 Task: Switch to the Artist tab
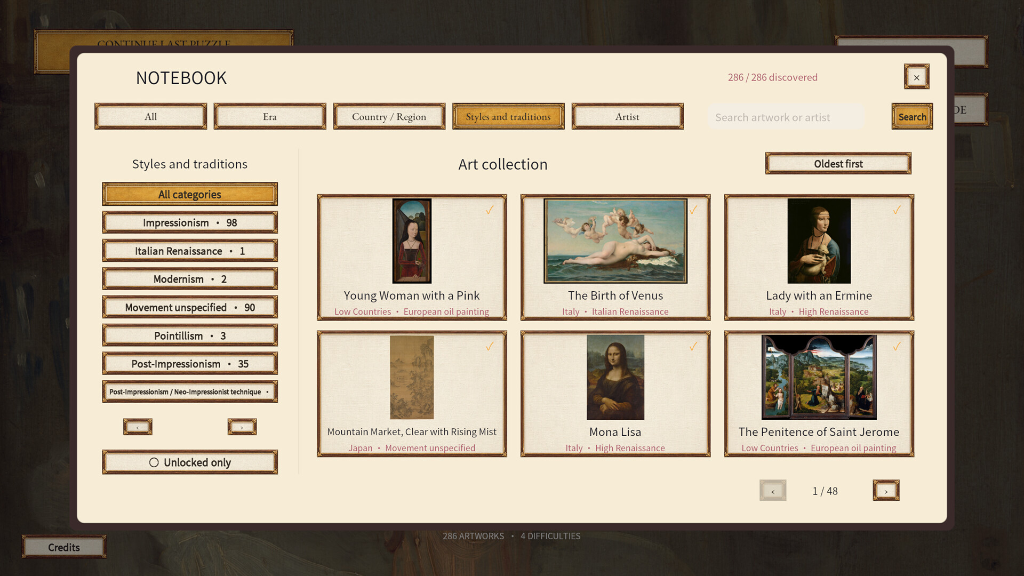pos(628,116)
